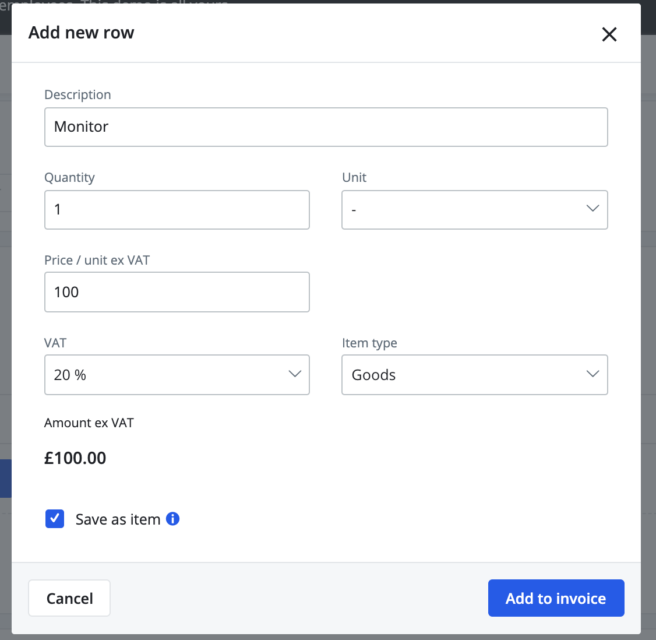Click the Add to invoice button
The width and height of the screenshot is (656, 640).
tap(556, 598)
